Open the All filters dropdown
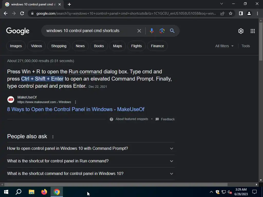This screenshot has width=263, height=197. click(x=224, y=46)
